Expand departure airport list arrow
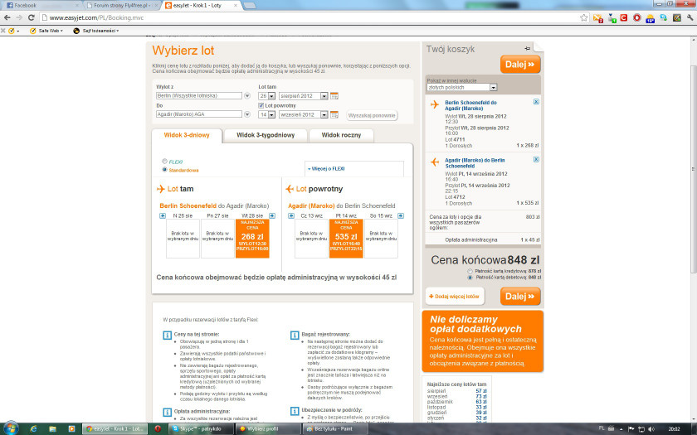697x435 pixels. point(247,96)
